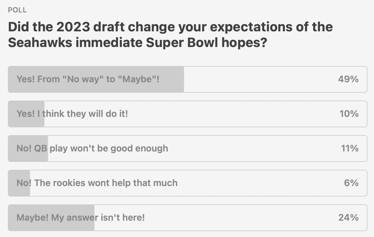Select 'No! The rookies wont help that much'
374x237 pixels.
[x=97, y=183]
